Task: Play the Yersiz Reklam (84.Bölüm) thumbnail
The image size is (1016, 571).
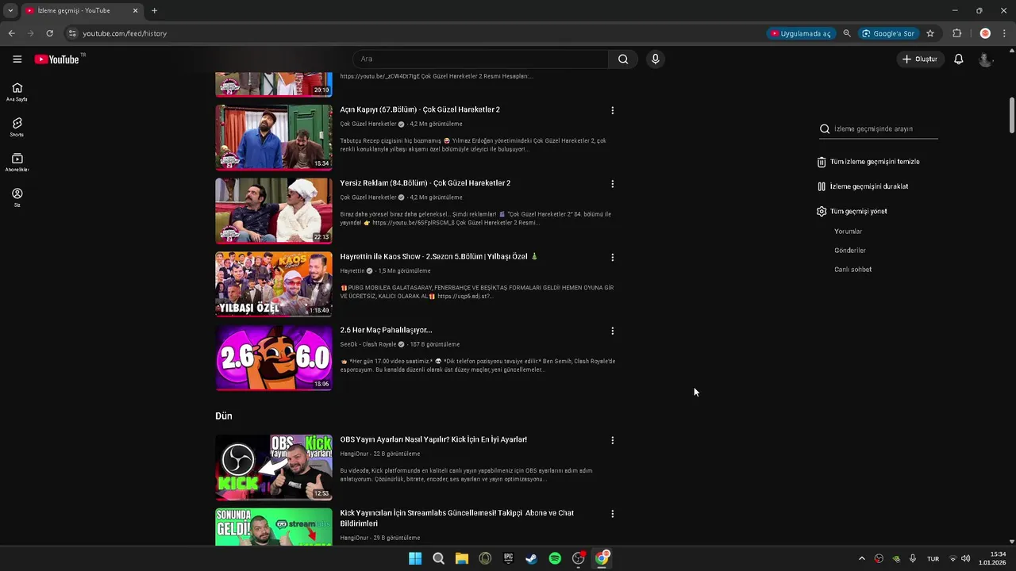Action: tap(274, 210)
